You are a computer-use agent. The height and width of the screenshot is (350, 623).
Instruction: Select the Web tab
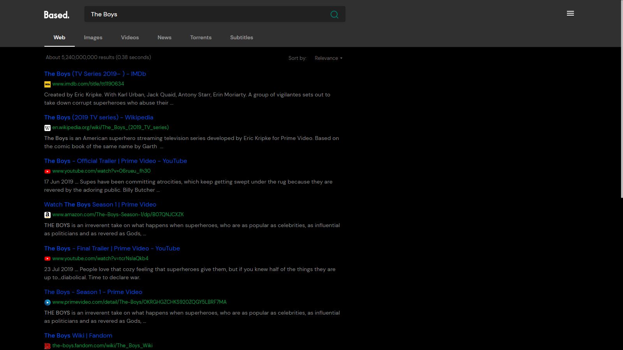coord(59,37)
